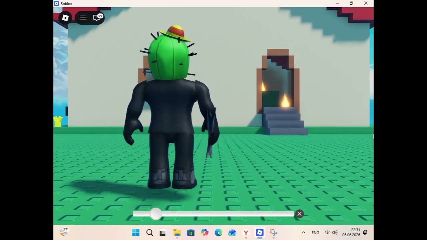Open the Snipping Tool taskbar icon

tap(274, 233)
